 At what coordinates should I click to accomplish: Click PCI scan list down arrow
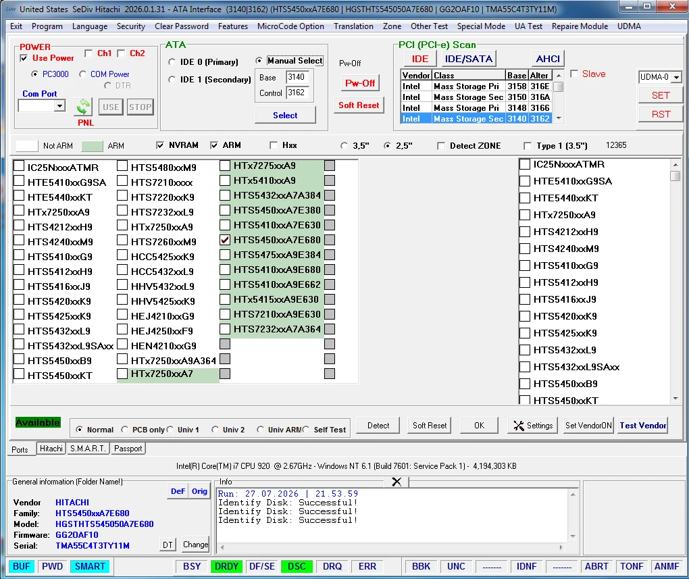[559, 118]
